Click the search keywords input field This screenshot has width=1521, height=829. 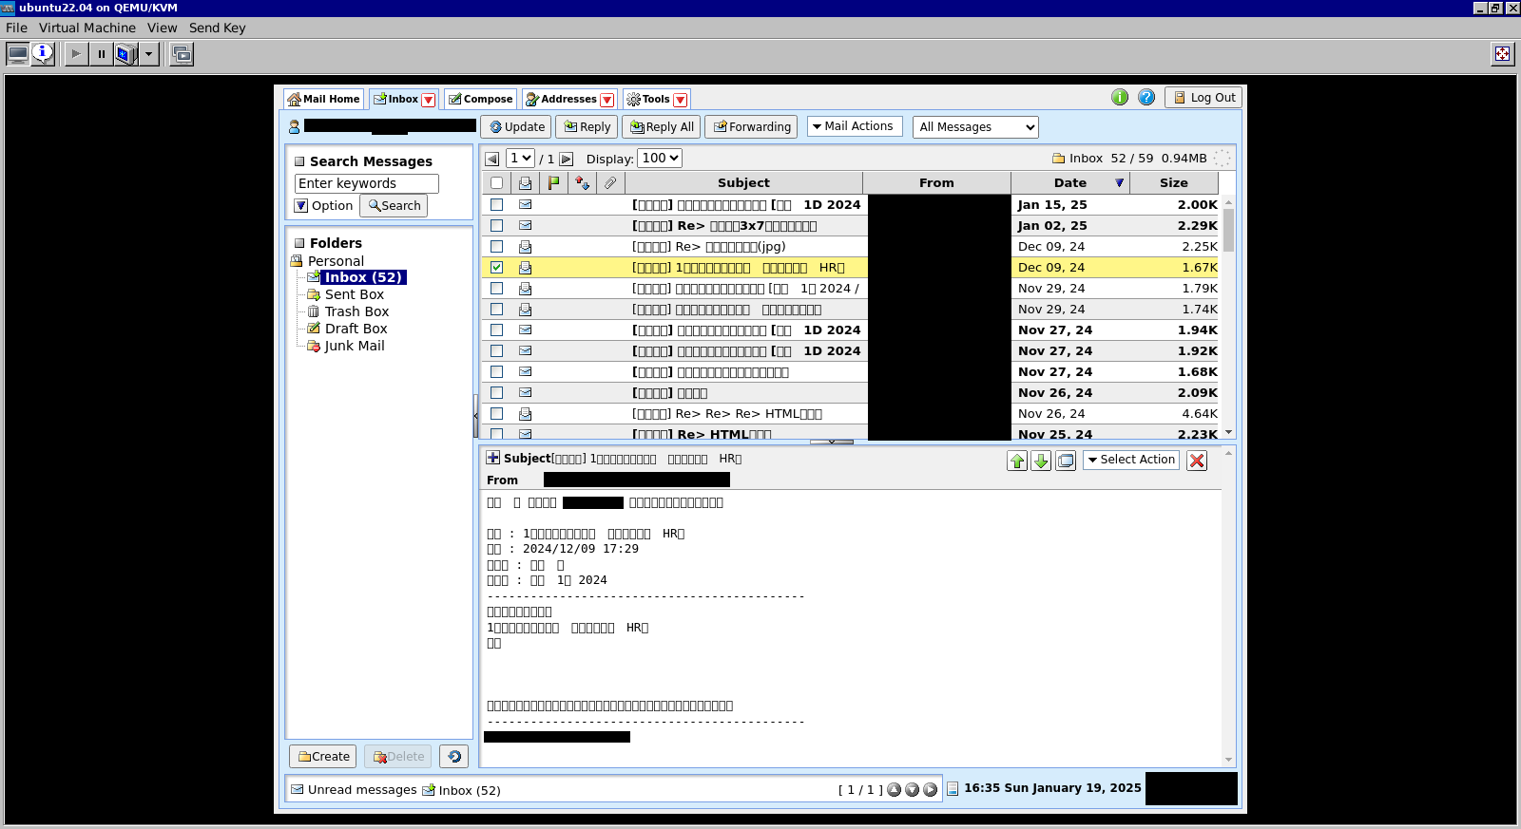[x=366, y=184]
